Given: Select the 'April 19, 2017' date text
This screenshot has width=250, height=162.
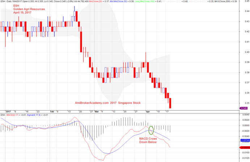Looking at the screenshot, I should pyautogui.click(x=22, y=12).
